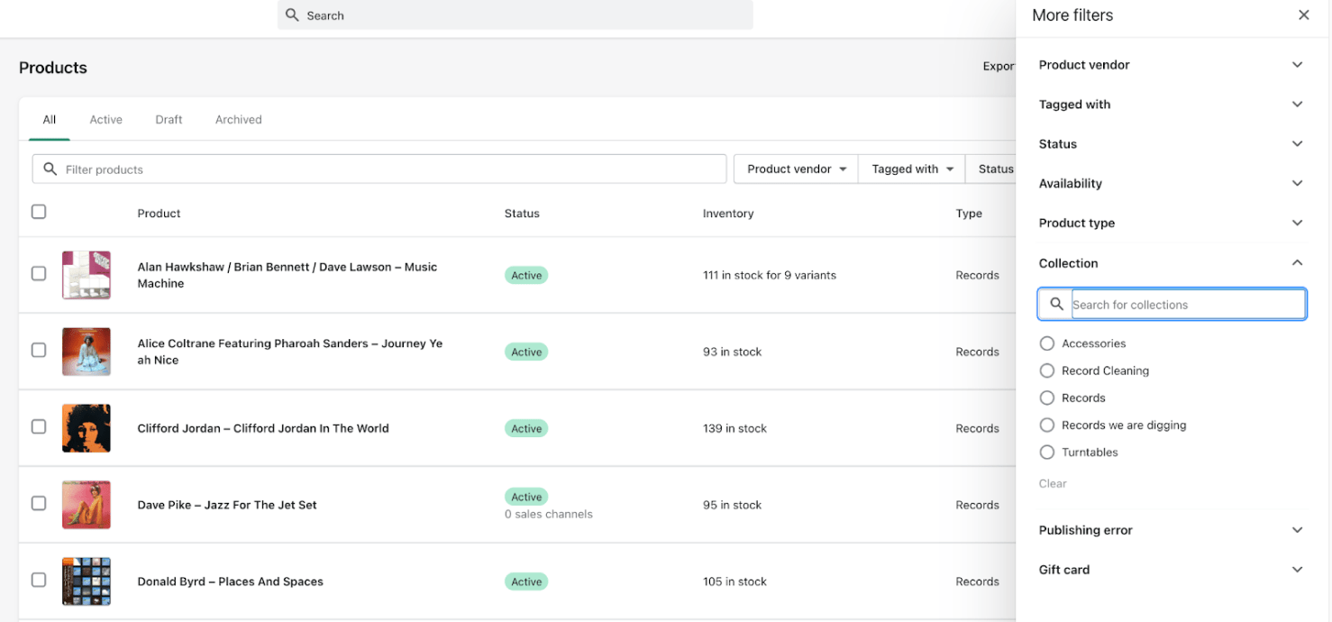
Task: Select the Accessories collection radio button
Action: (x=1046, y=343)
